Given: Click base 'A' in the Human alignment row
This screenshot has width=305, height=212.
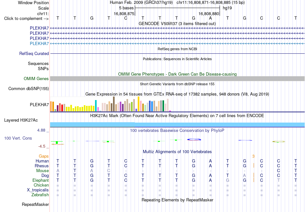Looking at the screenshot, I should pyautogui.click(x=210, y=161).
